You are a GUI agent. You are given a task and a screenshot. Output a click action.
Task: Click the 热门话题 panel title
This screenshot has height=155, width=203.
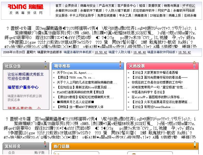[62, 146]
